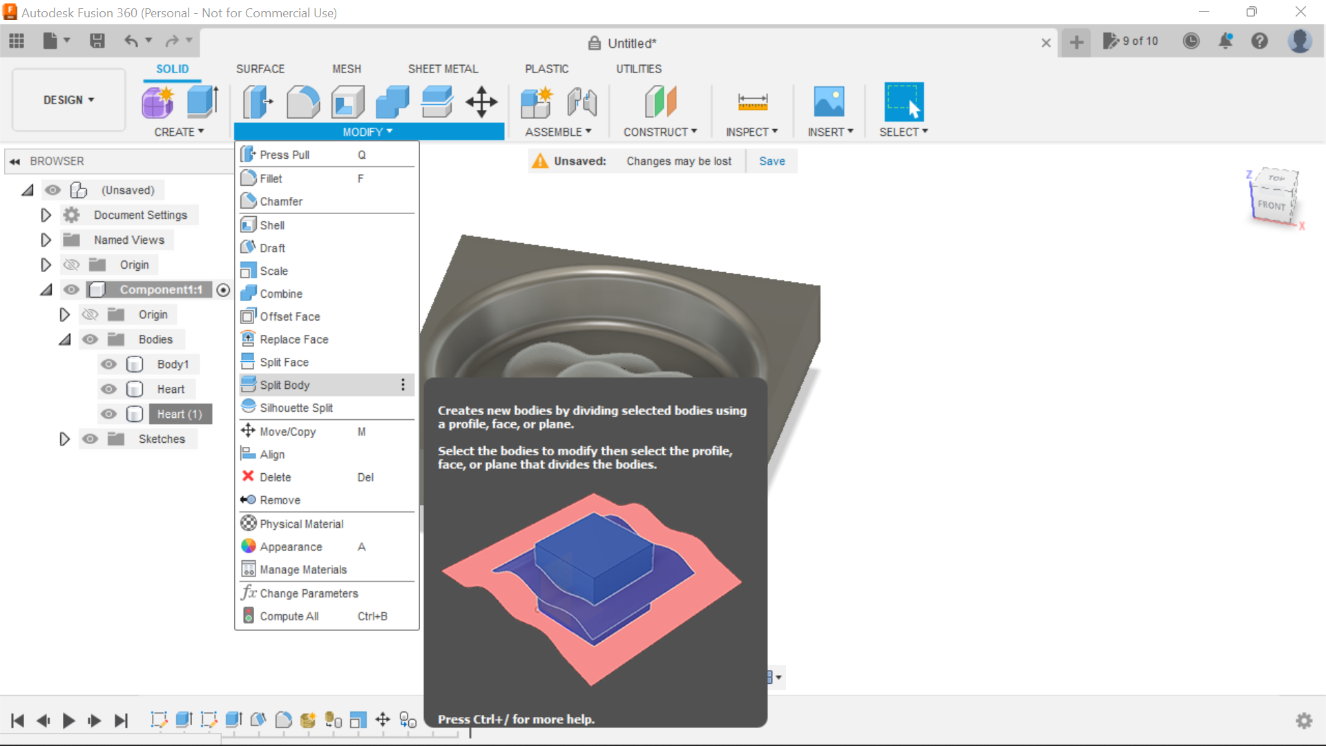Image resolution: width=1326 pixels, height=746 pixels.
Task: Hide the Body1 body
Action: click(108, 364)
